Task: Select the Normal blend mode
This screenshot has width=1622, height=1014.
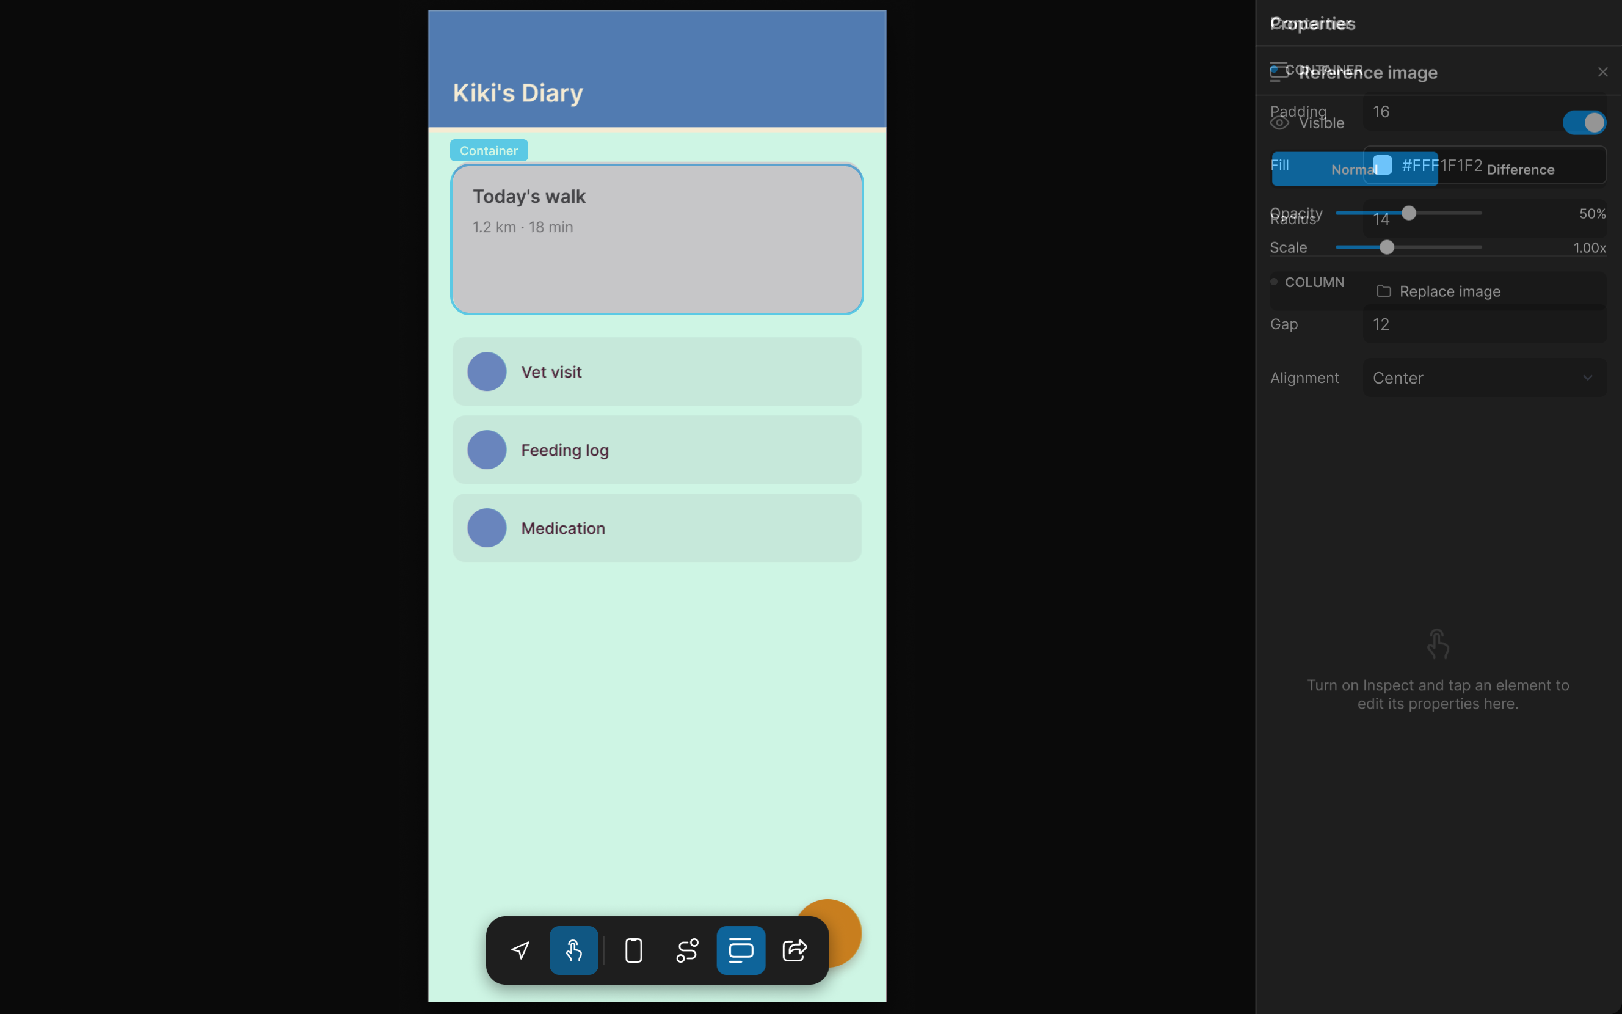Action: click(1354, 169)
